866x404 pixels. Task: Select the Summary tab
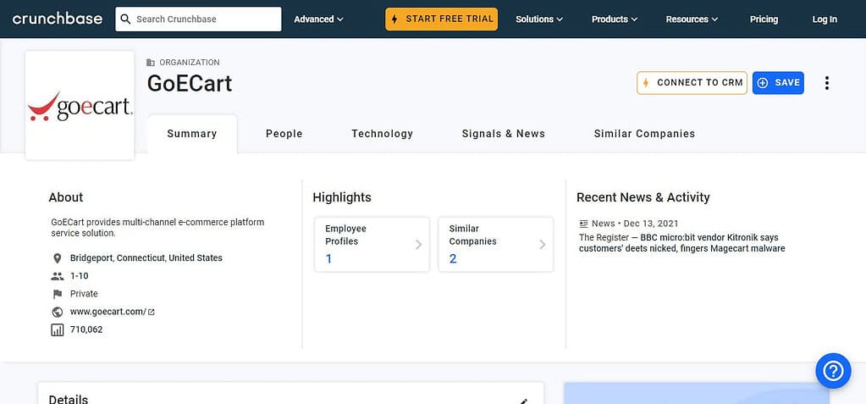point(192,134)
